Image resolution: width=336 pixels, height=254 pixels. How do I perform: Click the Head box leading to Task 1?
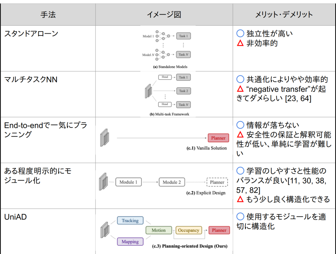165,77
